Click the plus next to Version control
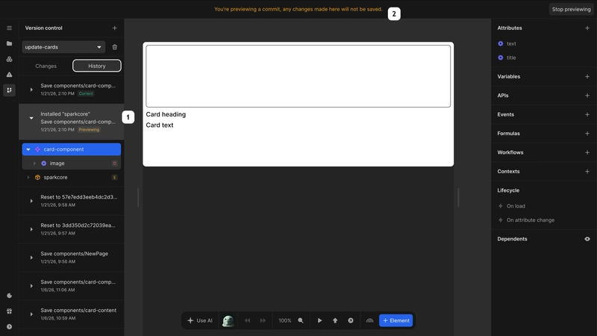Viewport: 597px width, 336px height. [115, 28]
